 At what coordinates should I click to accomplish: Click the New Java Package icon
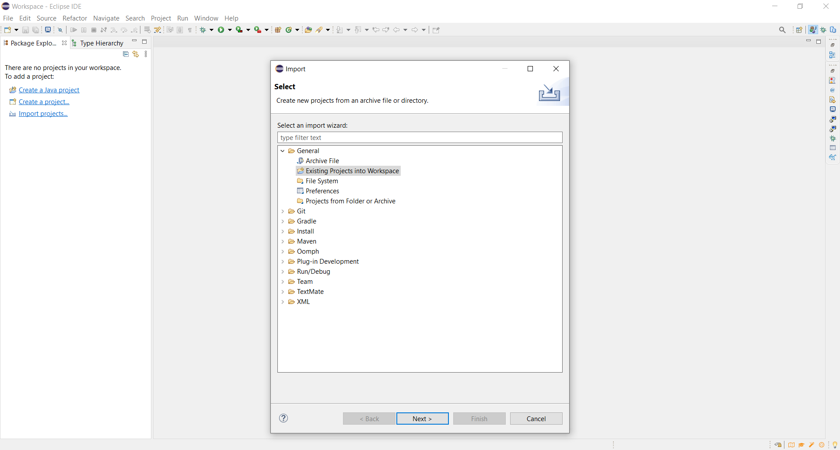coord(278,30)
